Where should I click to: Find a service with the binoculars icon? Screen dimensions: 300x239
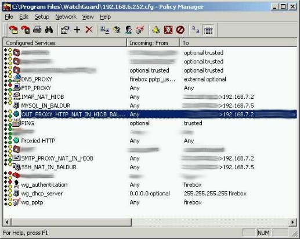click(49, 30)
